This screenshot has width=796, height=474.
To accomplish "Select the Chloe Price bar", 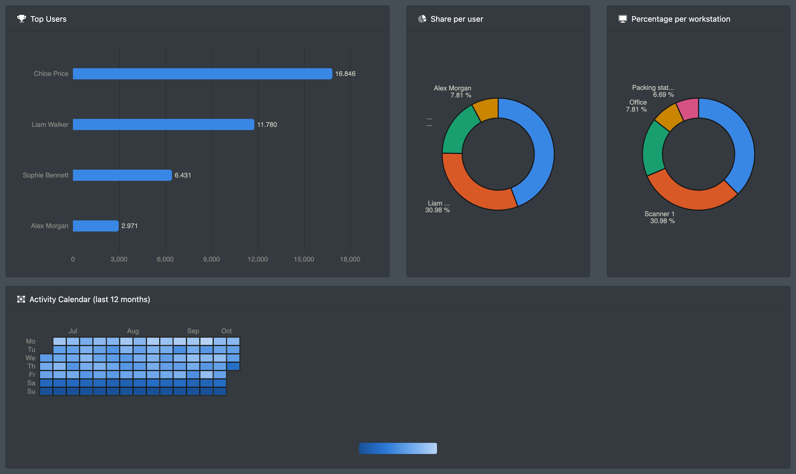I will pyautogui.click(x=202, y=74).
